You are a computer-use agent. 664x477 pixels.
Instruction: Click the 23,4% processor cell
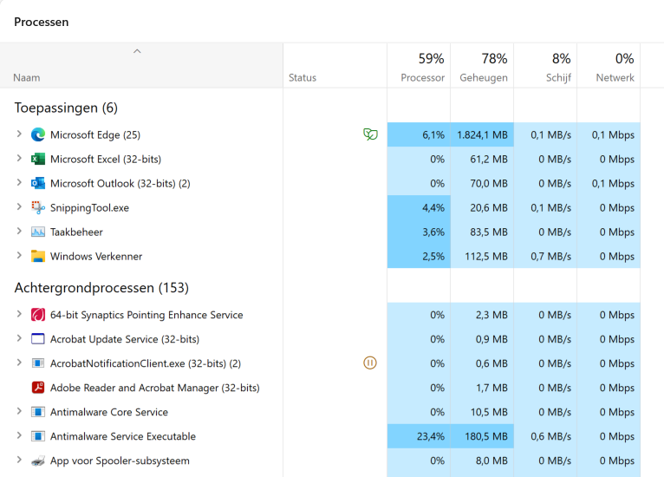click(x=419, y=436)
